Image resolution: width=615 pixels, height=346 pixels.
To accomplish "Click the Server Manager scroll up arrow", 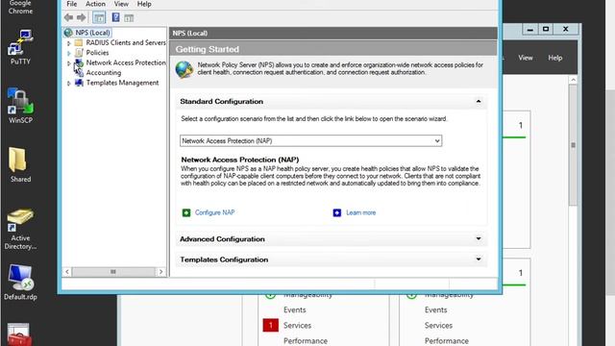I will [573, 80].
